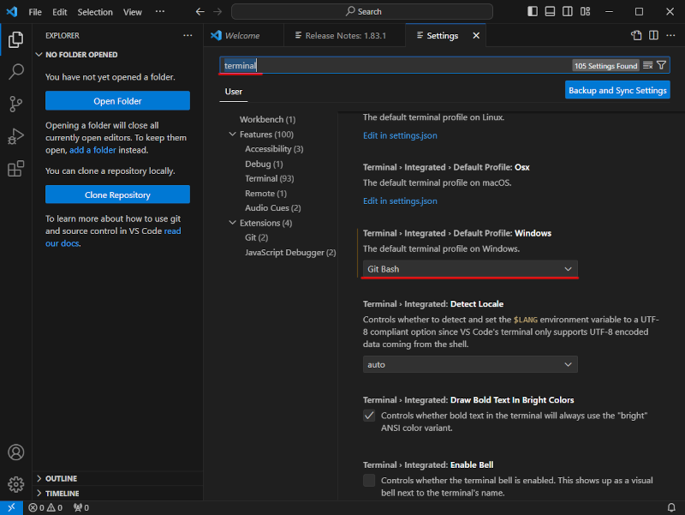Open Settings (JSON) file icon
This screenshot has height=515, width=685.
[636, 35]
